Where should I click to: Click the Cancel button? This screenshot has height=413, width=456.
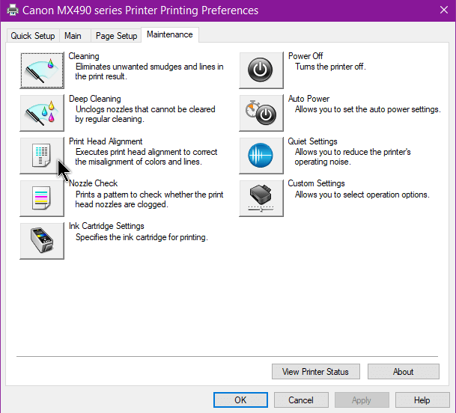coord(301,400)
